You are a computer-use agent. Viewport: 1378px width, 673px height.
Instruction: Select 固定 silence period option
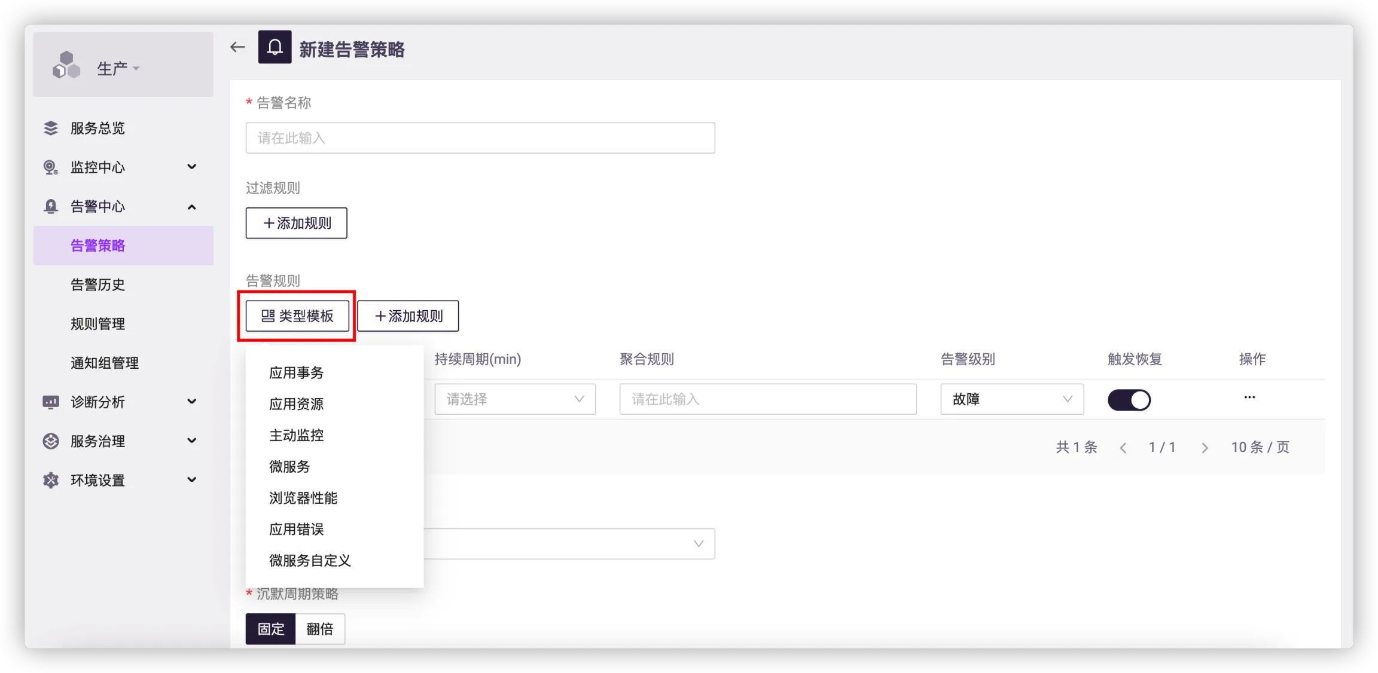[x=270, y=629]
